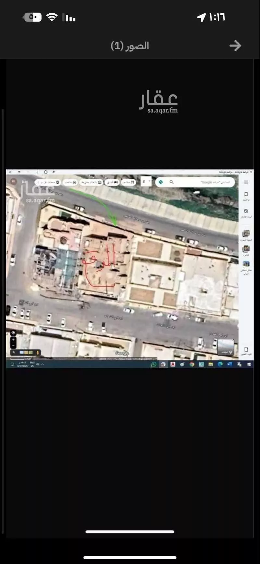
Task: Open Saved places bookmark icon
Action: pos(246,194)
